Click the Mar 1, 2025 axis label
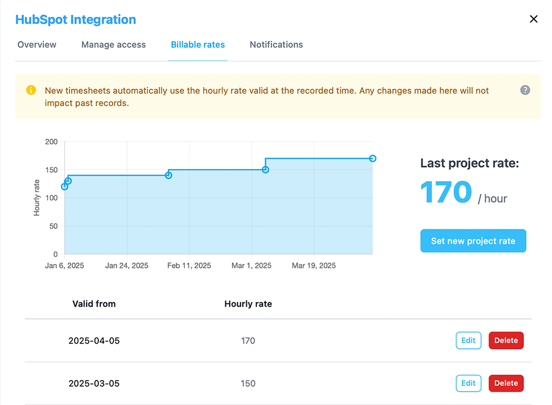Image resolution: width=552 pixels, height=405 pixels. tap(251, 265)
